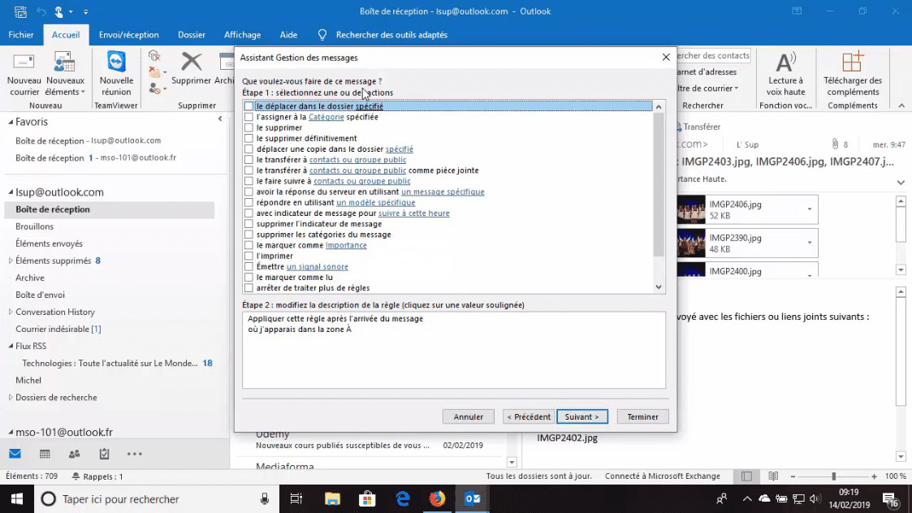912x513 pixels.
Task: Show more navigation options (three dots)
Action: click(134, 454)
